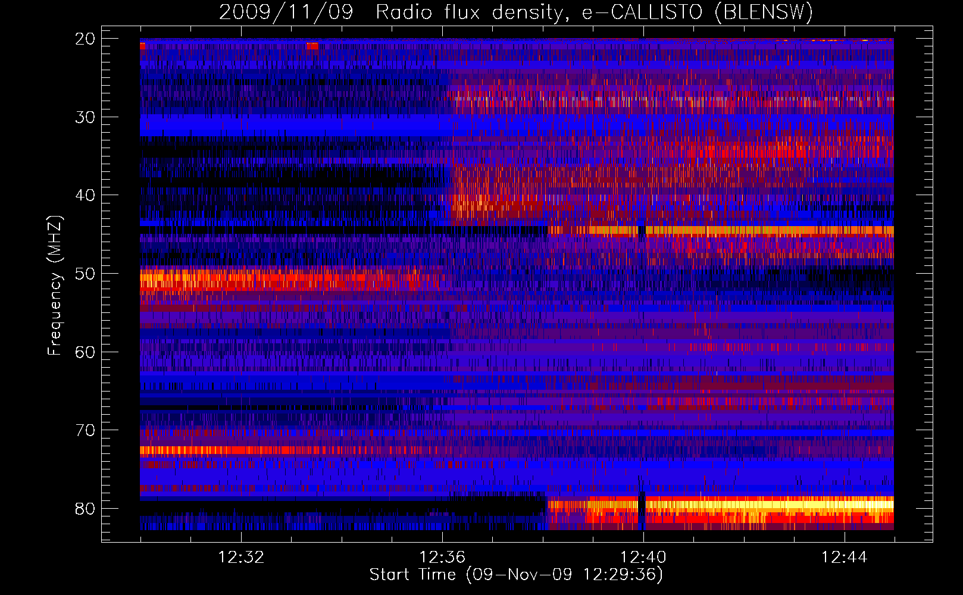
Task: Click the plot title showing date 2009/11/09
Action: coord(516,12)
